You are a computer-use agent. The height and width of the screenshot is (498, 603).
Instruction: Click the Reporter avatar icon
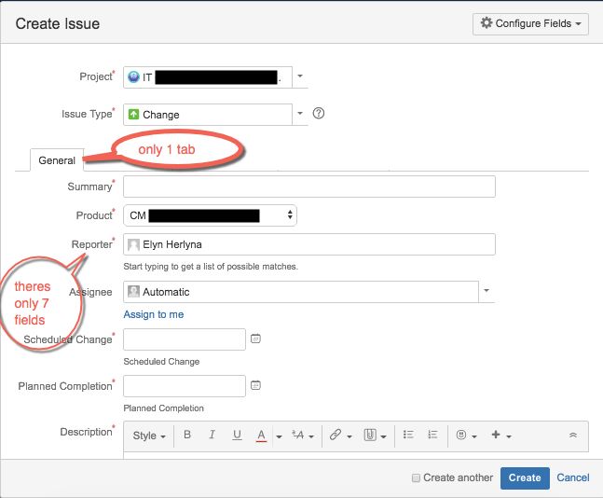click(x=133, y=244)
